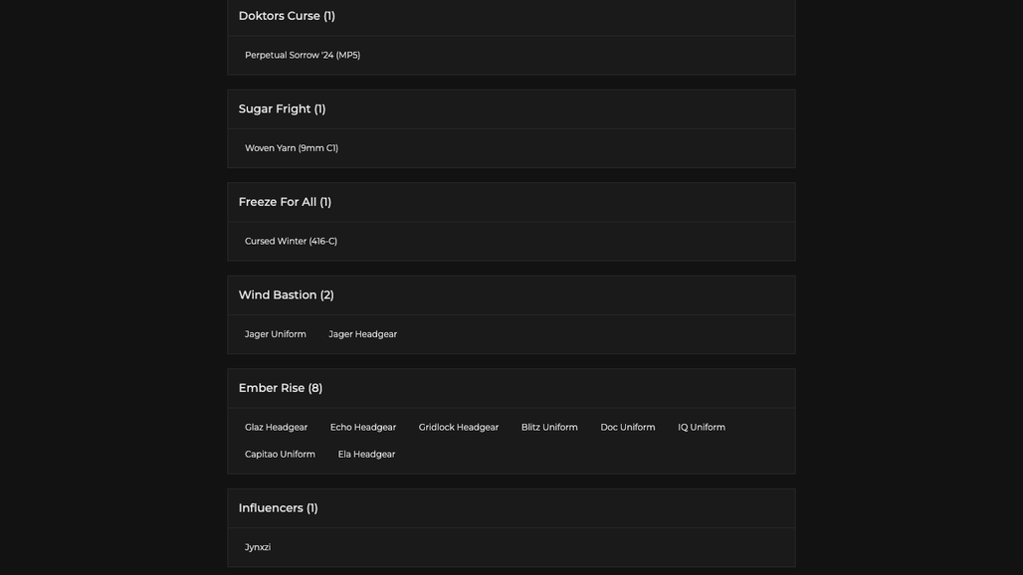Collapse the Doktors Curse section header
Image resolution: width=1023 pixels, height=575 pixels.
(511, 16)
